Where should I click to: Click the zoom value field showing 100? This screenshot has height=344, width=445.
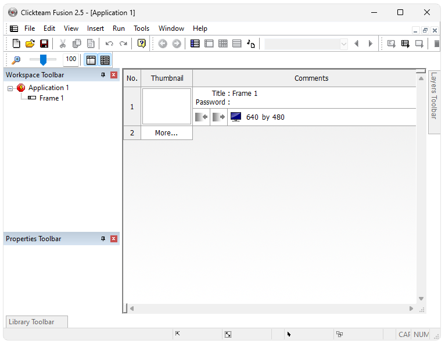point(71,59)
